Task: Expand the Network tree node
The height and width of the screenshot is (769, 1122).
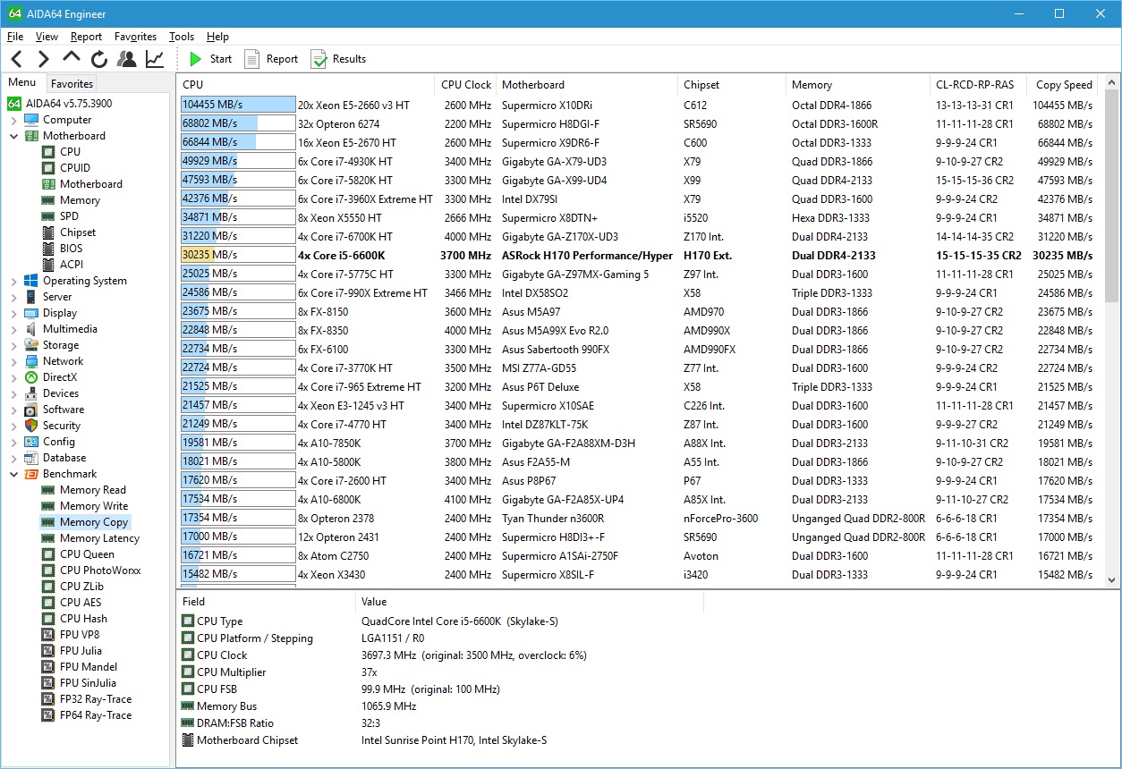Action: pyautogui.click(x=14, y=361)
